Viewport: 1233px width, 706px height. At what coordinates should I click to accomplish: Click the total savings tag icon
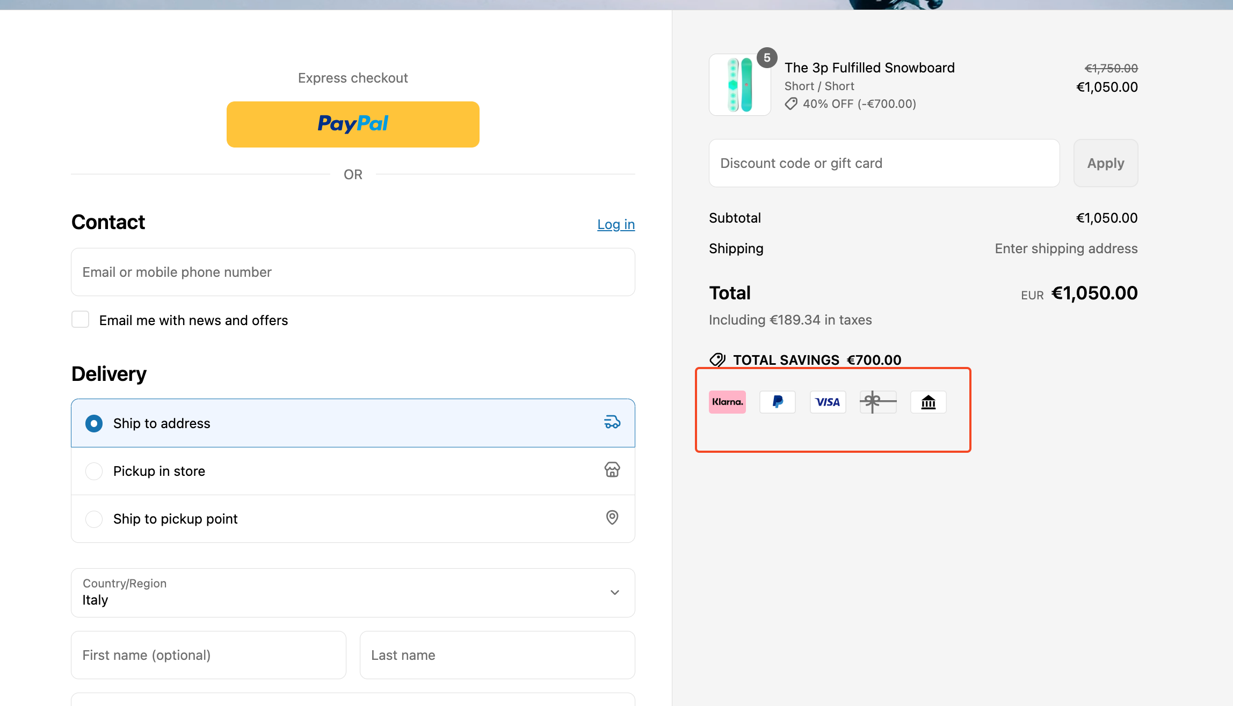point(717,360)
